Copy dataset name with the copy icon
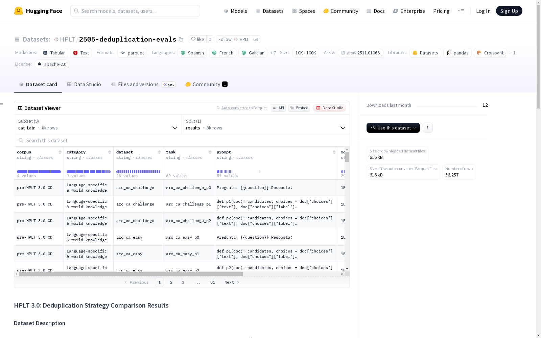This screenshot has width=541, height=338. 181,39
